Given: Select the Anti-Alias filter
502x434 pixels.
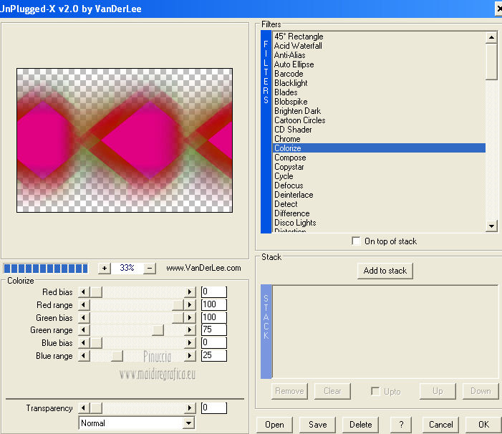Looking at the screenshot, I should (379, 54).
